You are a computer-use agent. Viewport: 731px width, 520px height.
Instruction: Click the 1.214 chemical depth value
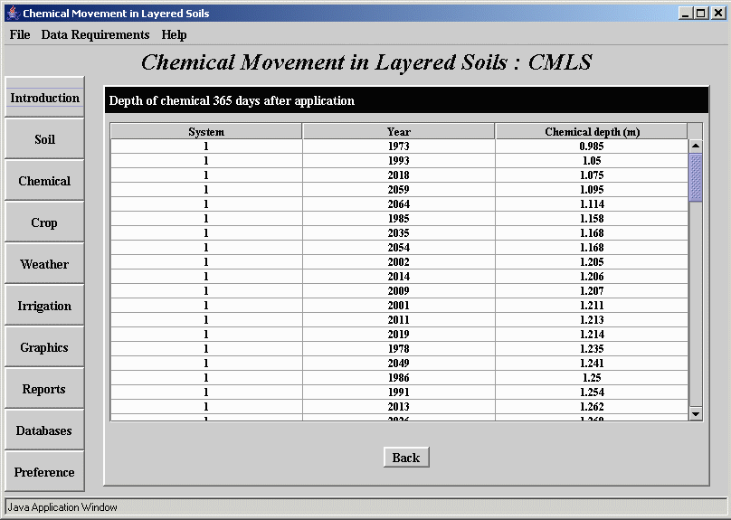tap(592, 334)
